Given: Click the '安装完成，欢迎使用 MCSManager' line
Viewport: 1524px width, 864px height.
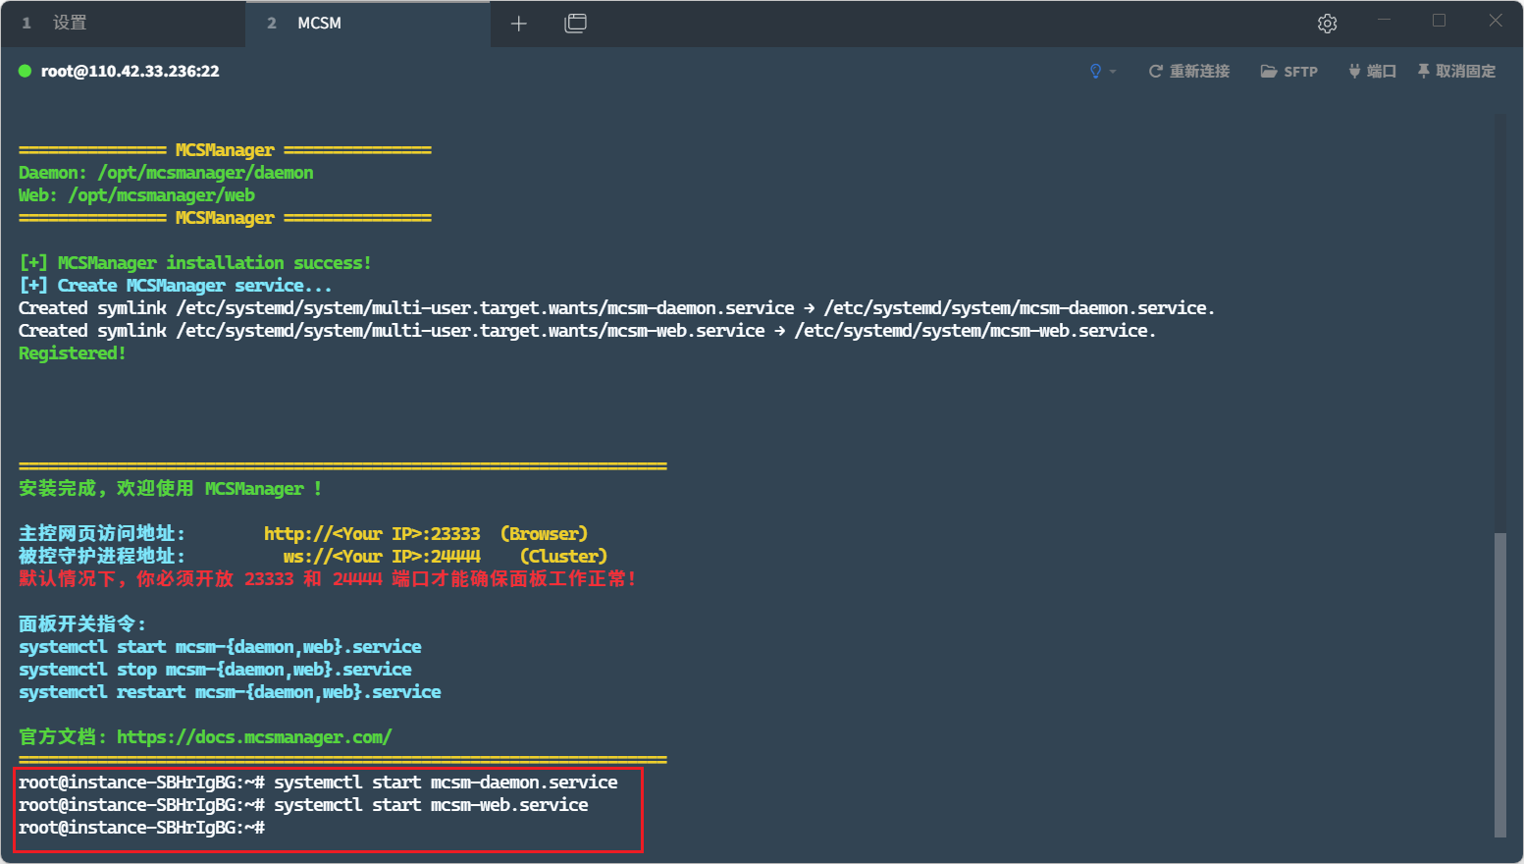Looking at the screenshot, I should tap(171, 489).
